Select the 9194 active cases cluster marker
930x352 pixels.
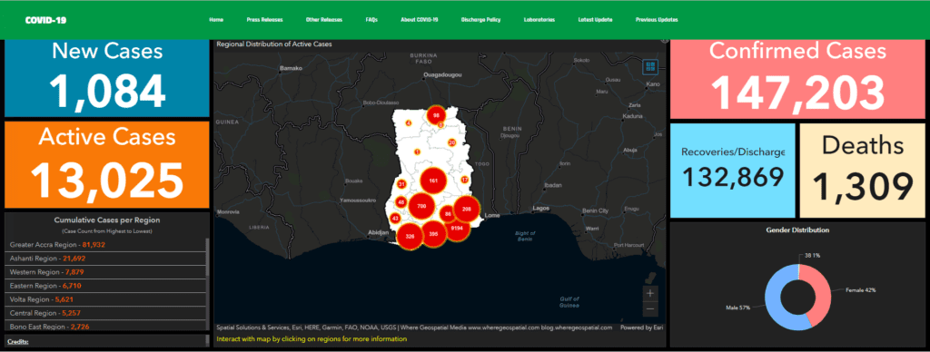pos(458,228)
